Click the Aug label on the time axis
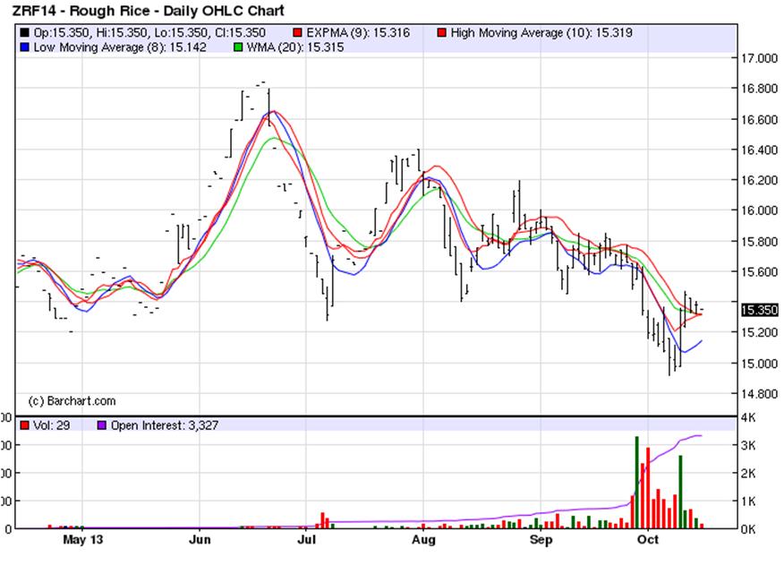This screenshot has height=574, width=784. coord(423,541)
